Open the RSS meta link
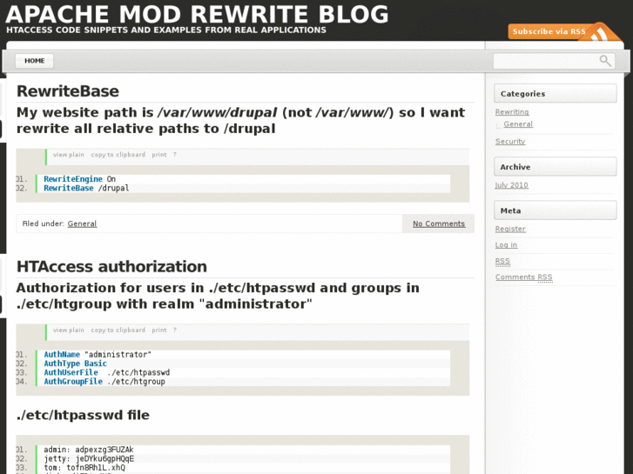The image size is (633, 474). (502, 261)
